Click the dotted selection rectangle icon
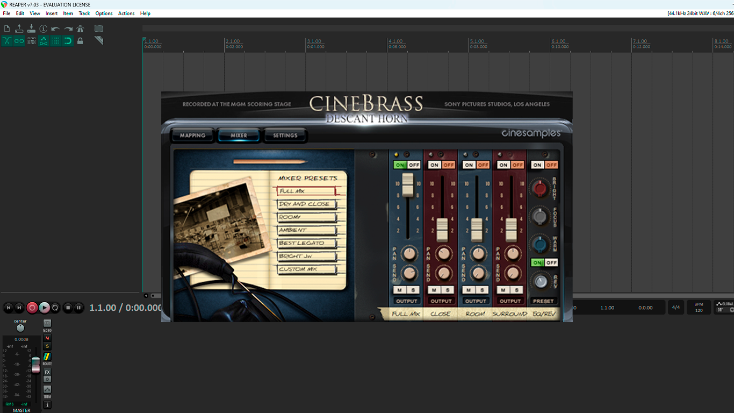 98,29
